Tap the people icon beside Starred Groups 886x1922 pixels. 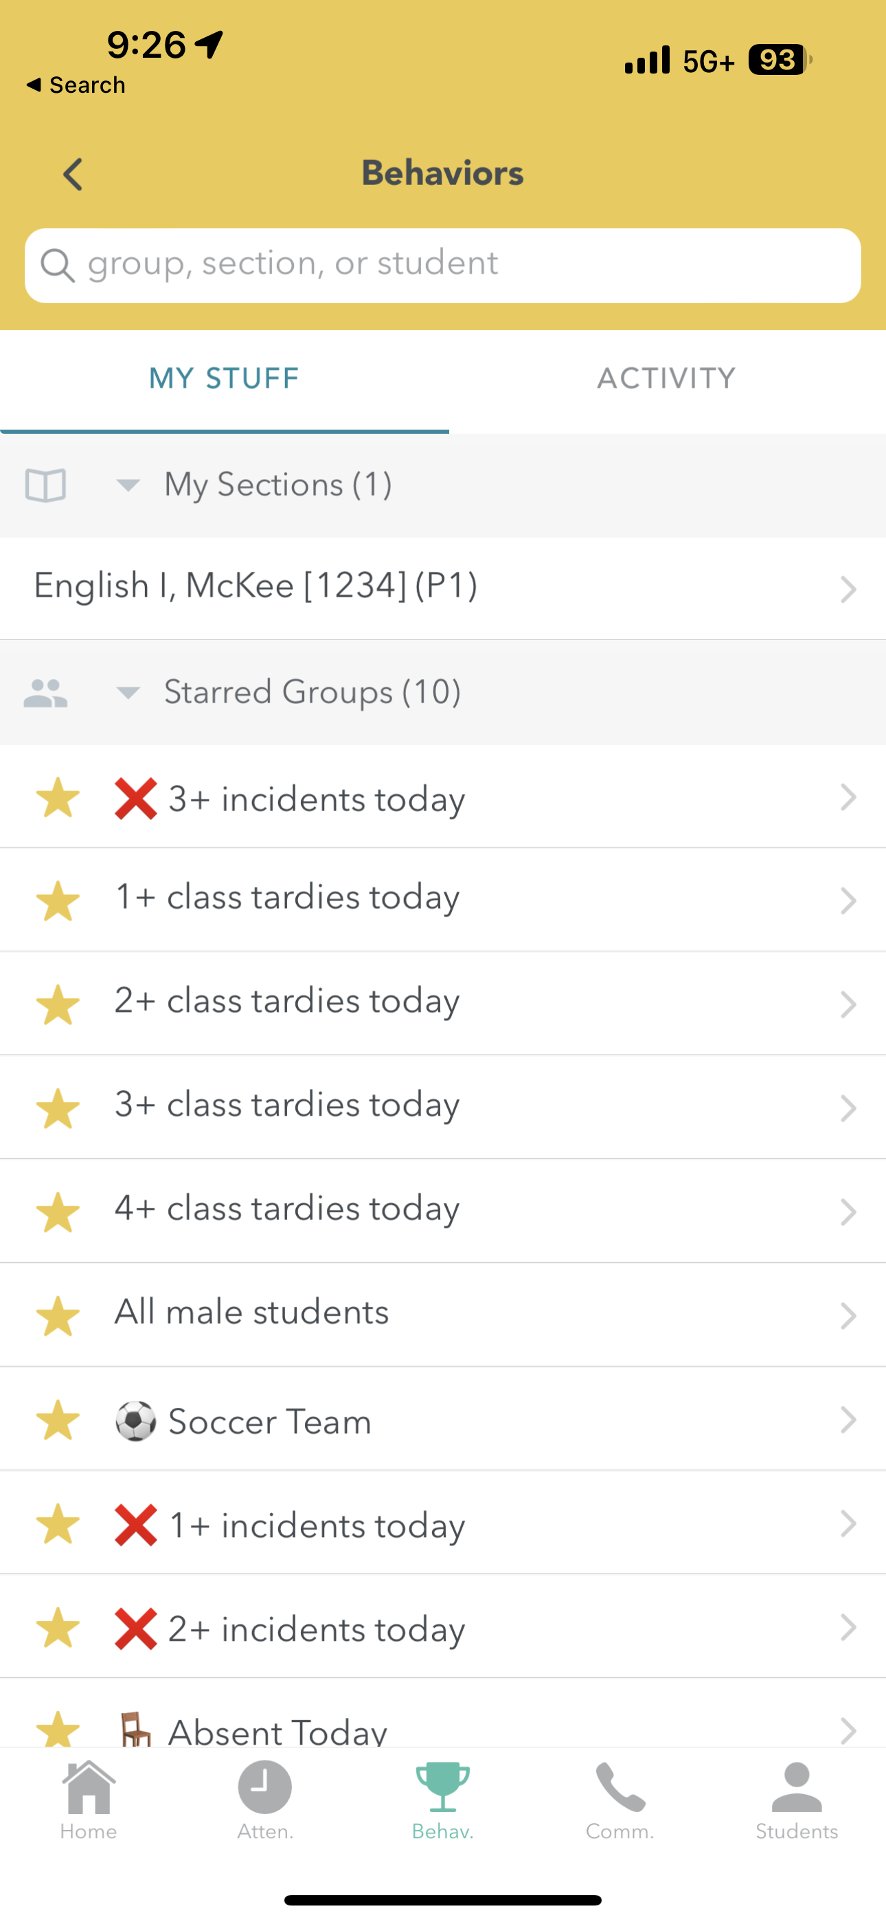pos(45,693)
